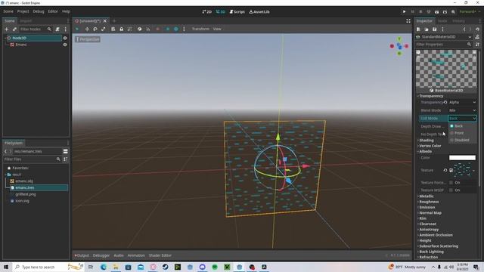Switch to the Shader Editor panel
Viewport: 484px width, 272px height.
(x=160, y=255)
